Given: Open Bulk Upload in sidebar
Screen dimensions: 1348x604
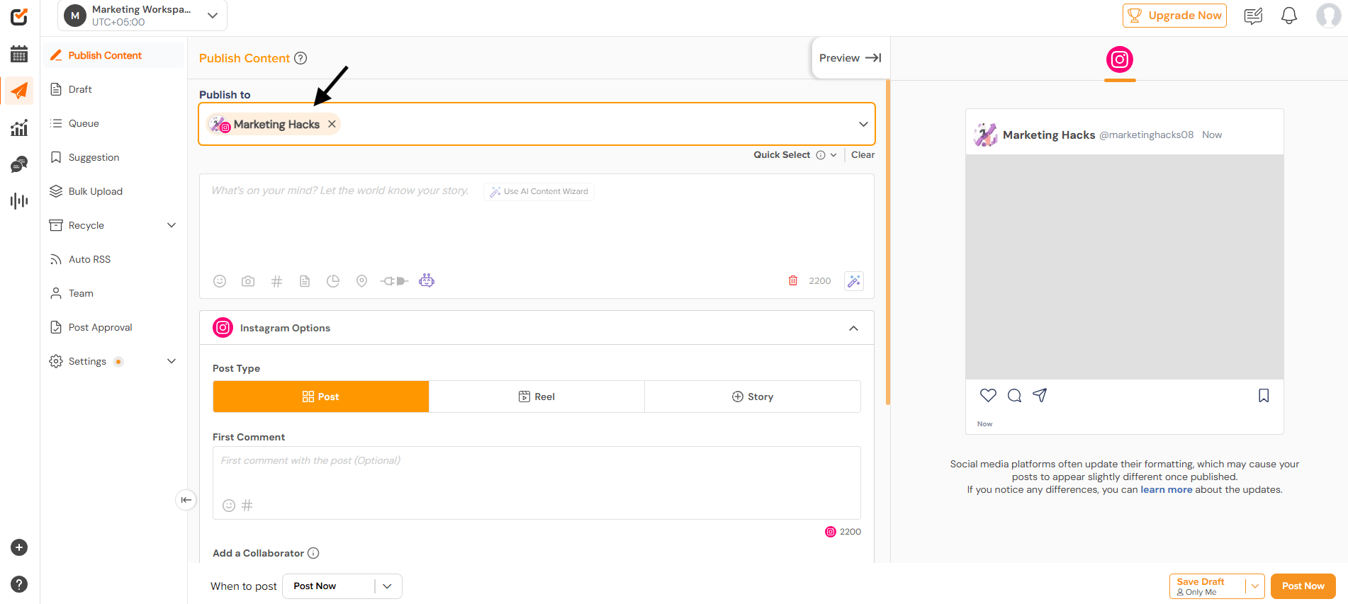Looking at the screenshot, I should (113, 191).
